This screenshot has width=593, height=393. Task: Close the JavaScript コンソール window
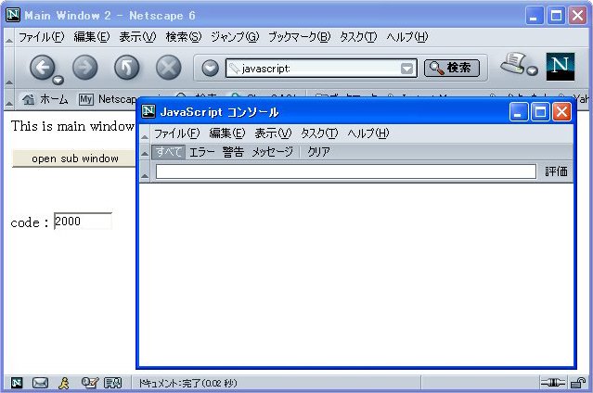click(x=561, y=112)
